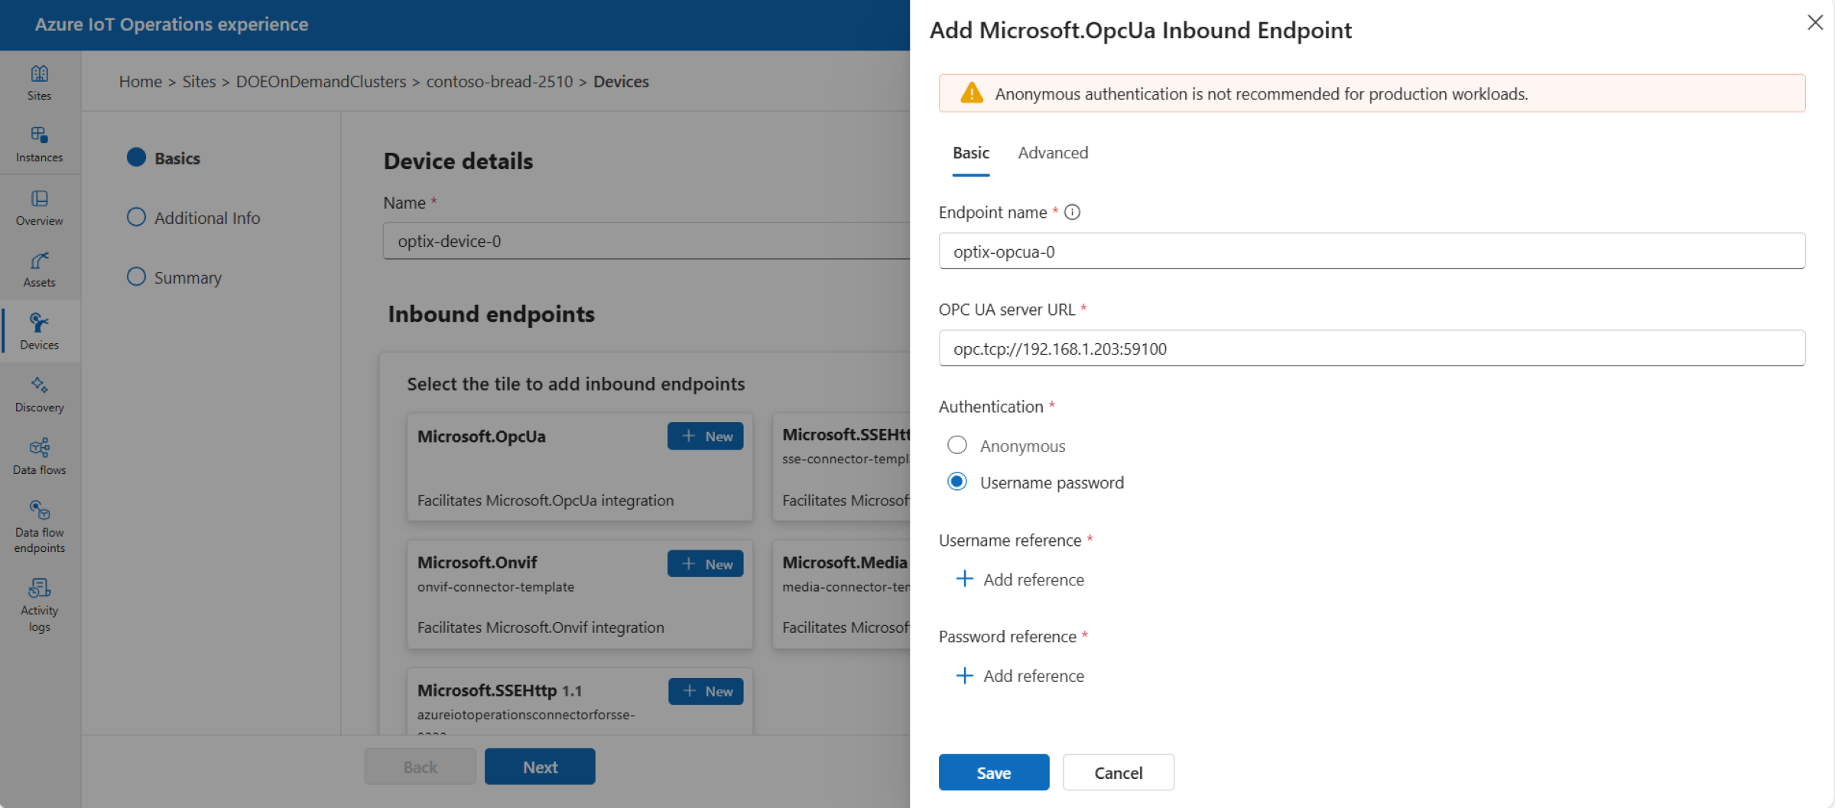1835x808 pixels.
Task: Switch to the Advanced tab
Action: coord(1053,153)
